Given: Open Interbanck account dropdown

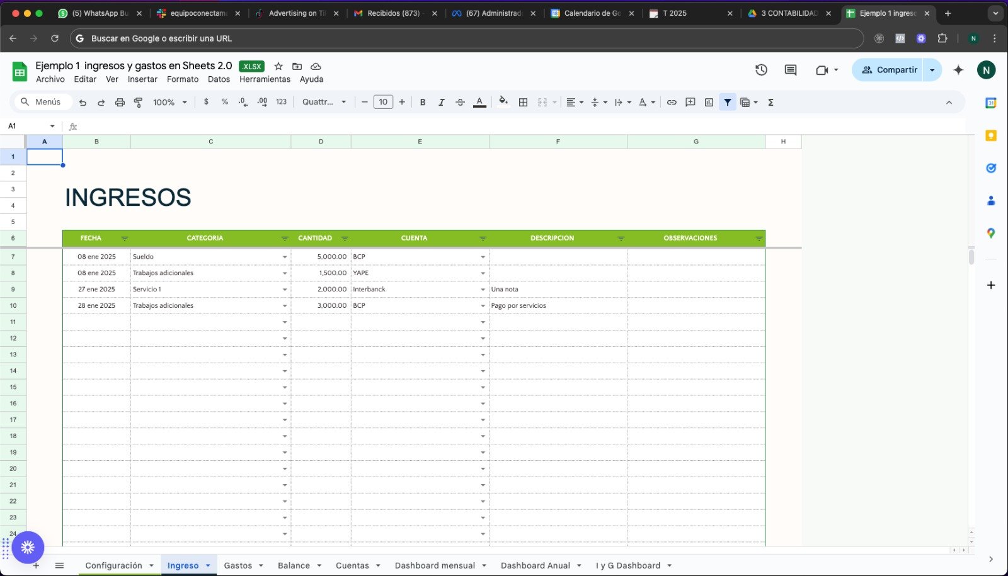Looking at the screenshot, I should [483, 290].
